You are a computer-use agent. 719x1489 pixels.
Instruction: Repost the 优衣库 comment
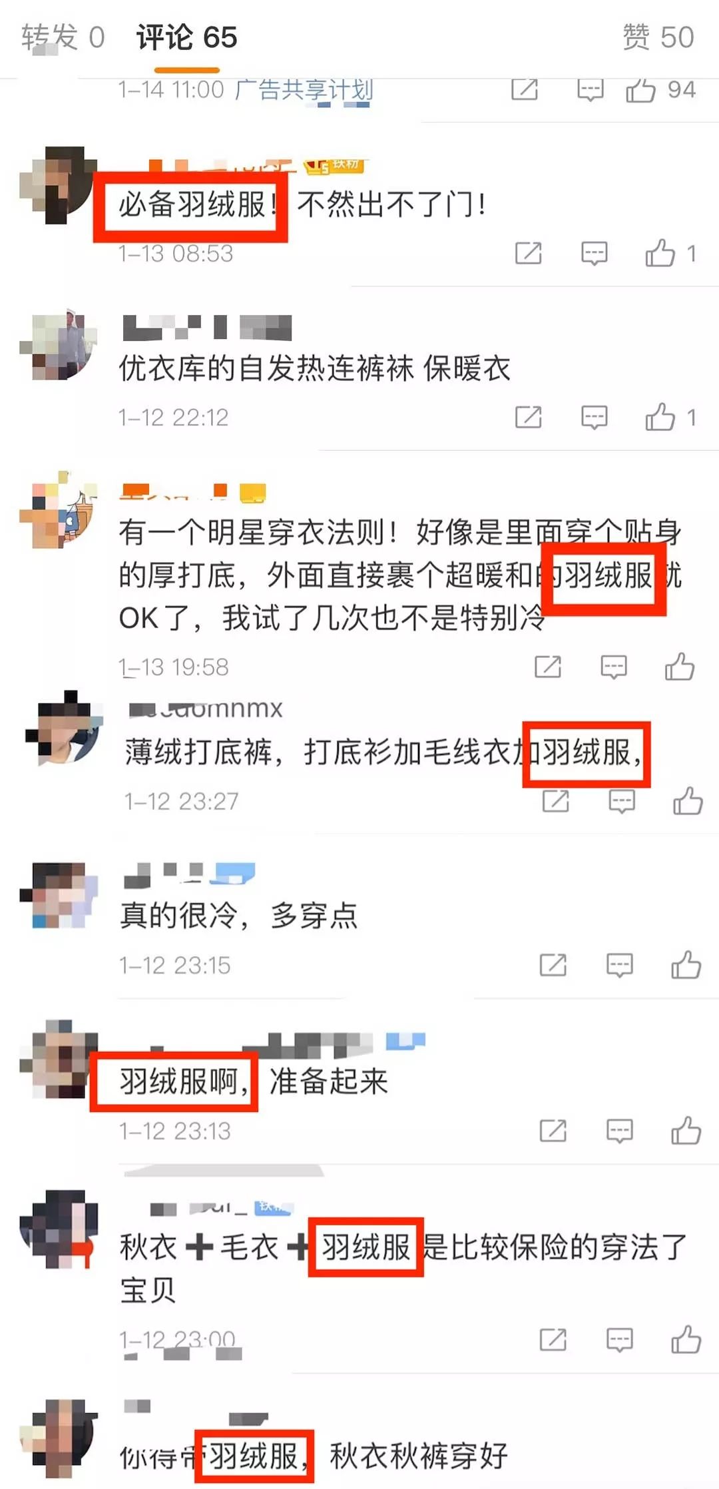point(528,417)
